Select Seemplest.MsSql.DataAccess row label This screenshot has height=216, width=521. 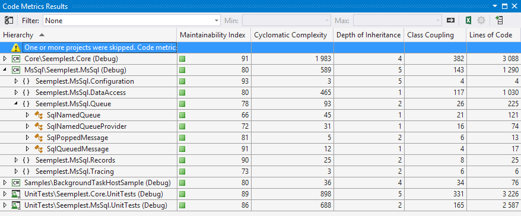[x=81, y=93]
